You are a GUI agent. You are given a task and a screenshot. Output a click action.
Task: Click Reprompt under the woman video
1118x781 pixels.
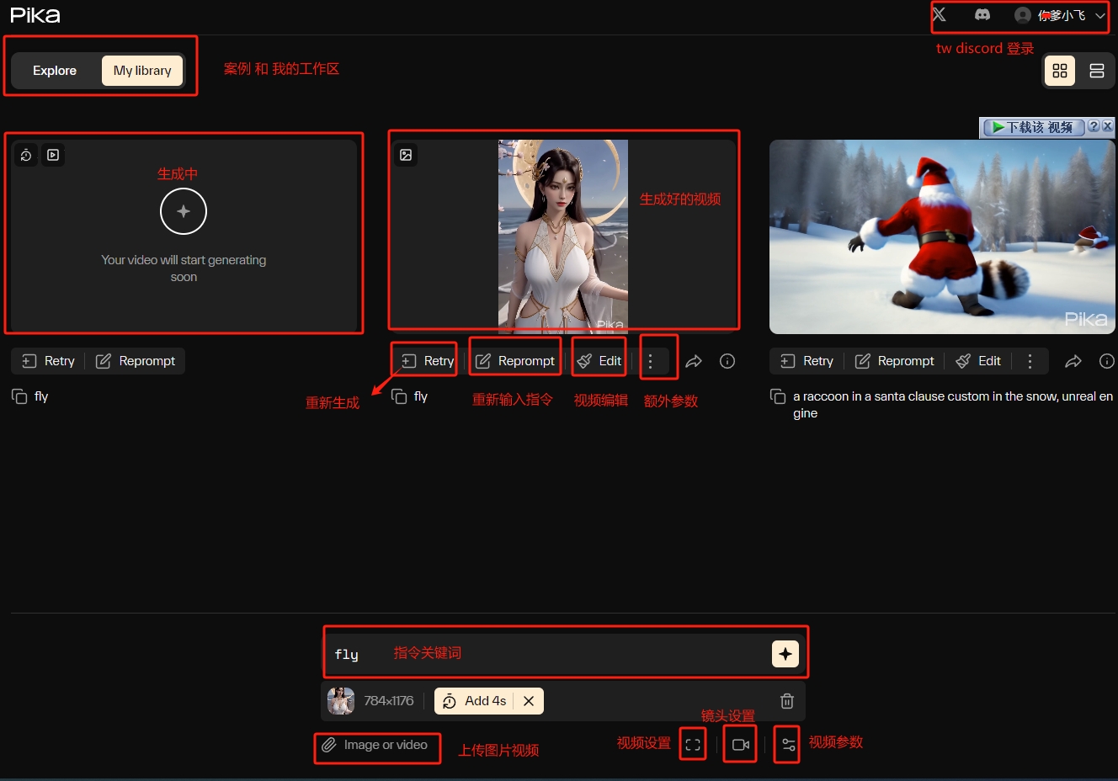[x=515, y=361]
